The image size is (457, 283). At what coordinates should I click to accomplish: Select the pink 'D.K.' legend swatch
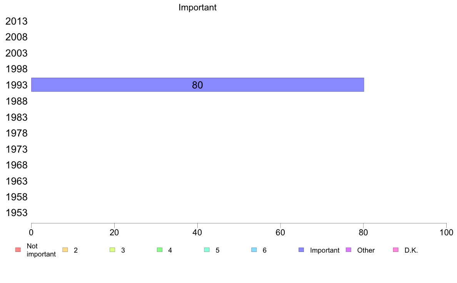(x=396, y=250)
